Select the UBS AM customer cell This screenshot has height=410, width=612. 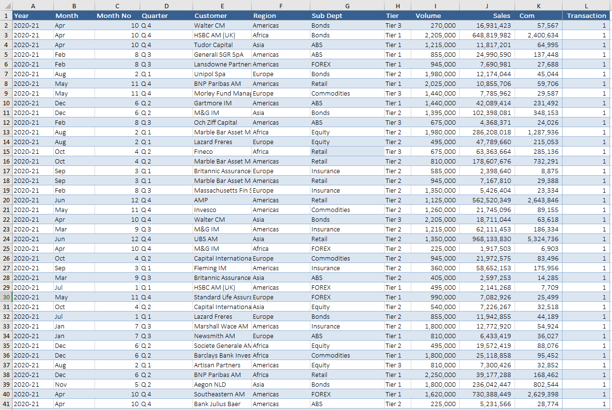pyautogui.click(x=222, y=239)
